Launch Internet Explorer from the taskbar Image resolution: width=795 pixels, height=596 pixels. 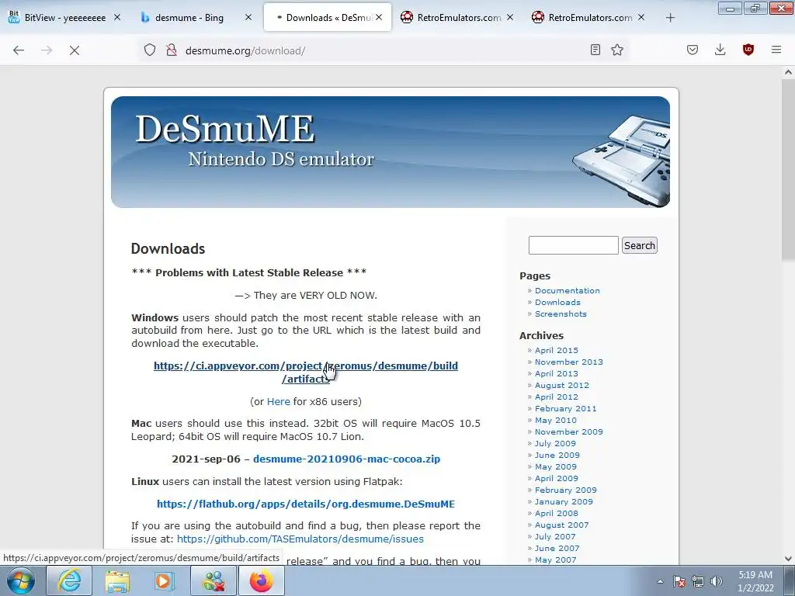[x=69, y=580]
